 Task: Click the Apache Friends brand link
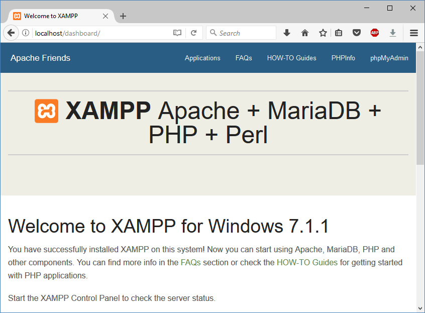click(x=40, y=58)
